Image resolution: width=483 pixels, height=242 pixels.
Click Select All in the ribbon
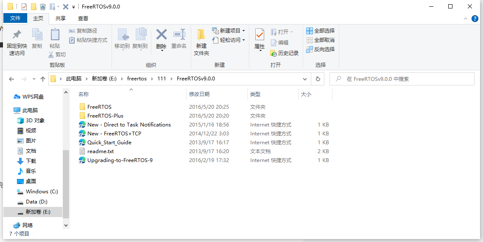[320, 30]
